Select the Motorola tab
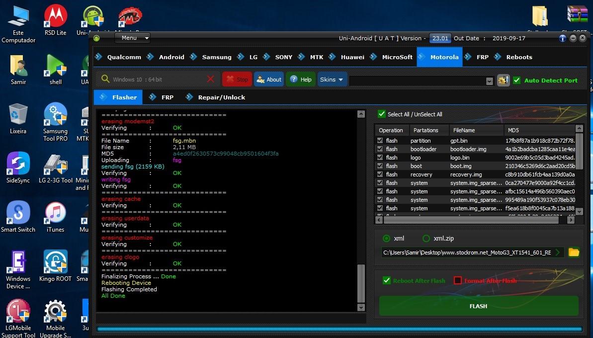Screen dimensions: 593x338 pyautogui.click(x=439, y=57)
